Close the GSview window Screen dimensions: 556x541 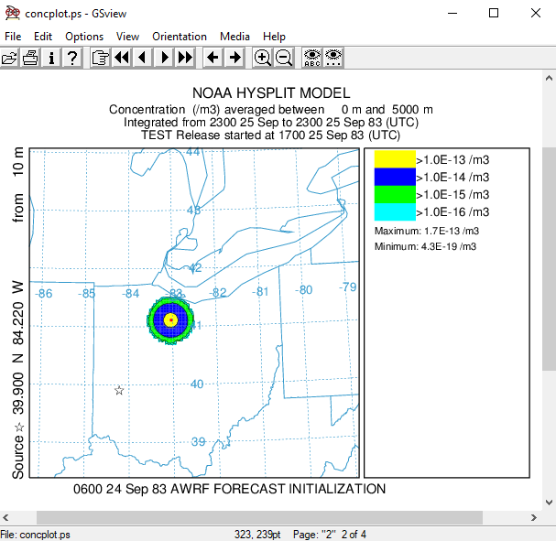[536, 13]
